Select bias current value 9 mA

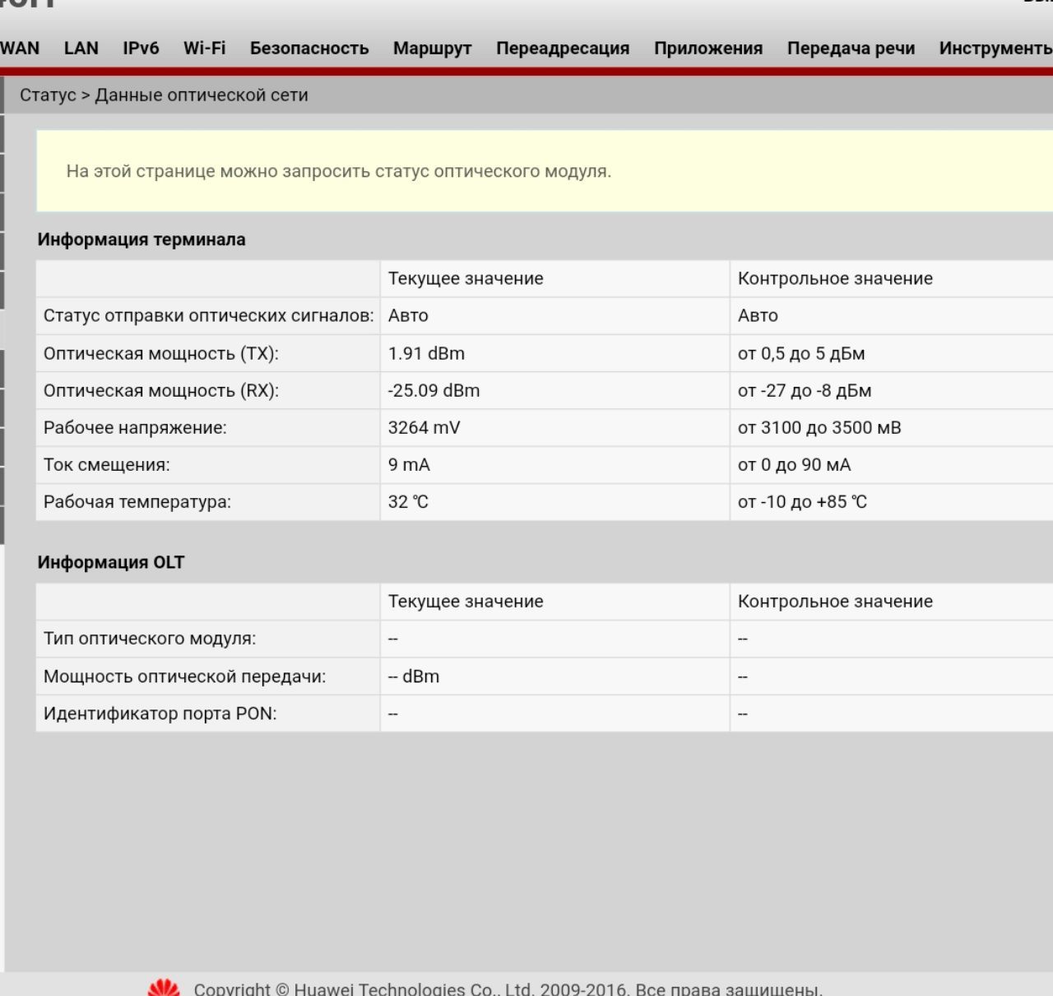409,464
